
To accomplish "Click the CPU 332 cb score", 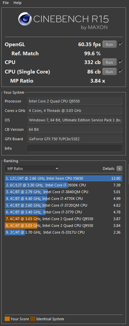I will (x=92, y=62).
